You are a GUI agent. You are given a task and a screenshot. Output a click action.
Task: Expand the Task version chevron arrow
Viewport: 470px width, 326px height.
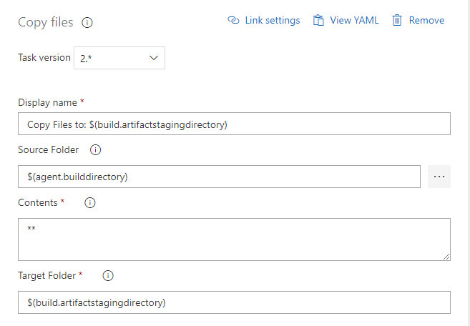pos(154,58)
